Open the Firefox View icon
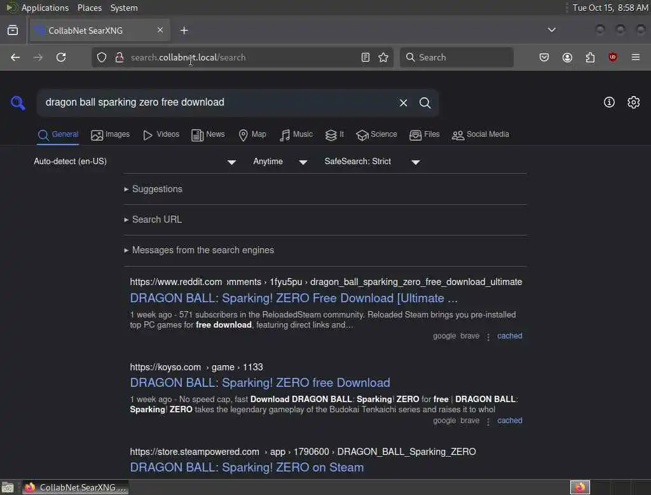Screen dimensions: 651x495 13,31
